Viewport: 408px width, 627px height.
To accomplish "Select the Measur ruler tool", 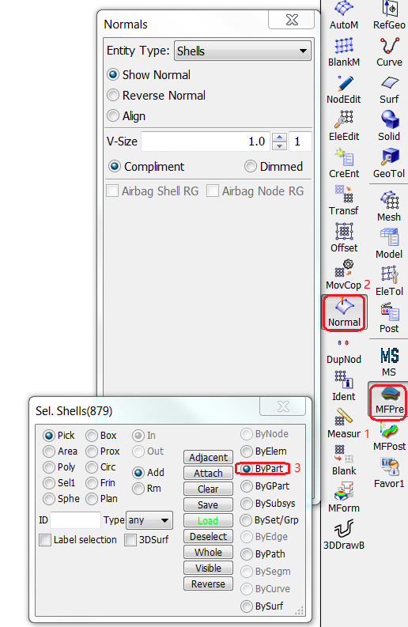I will (344, 423).
